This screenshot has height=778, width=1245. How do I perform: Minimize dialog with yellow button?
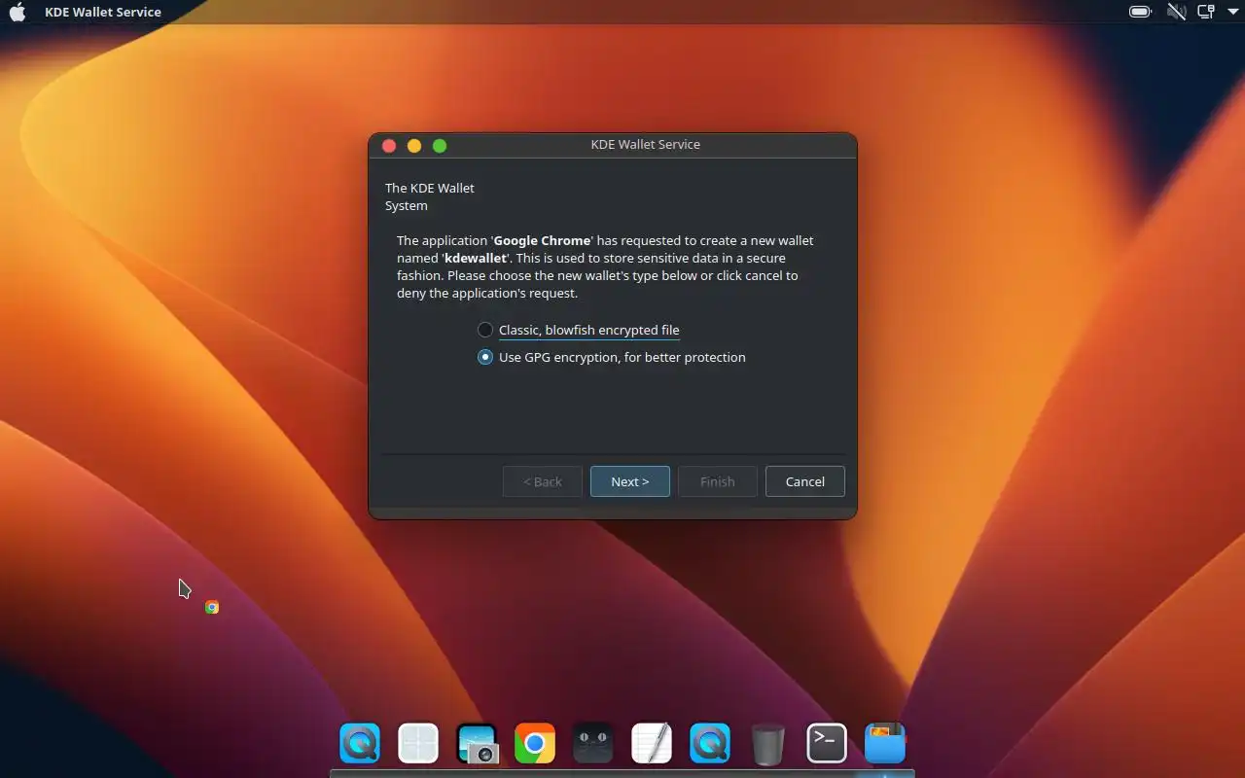pyautogui.click(x=414, y=146)
